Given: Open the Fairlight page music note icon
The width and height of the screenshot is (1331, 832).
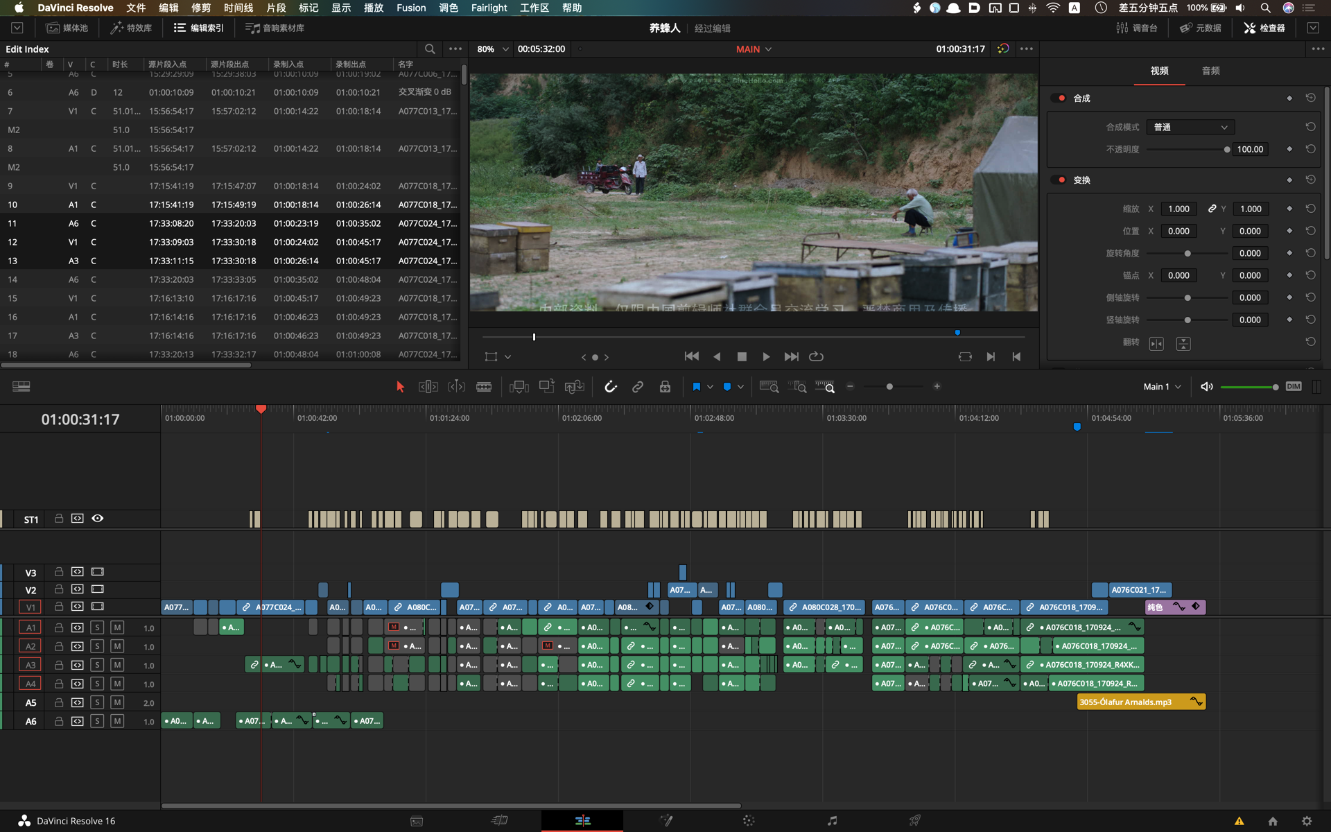Looking at the screenshot, I should (x=832, y=821).
